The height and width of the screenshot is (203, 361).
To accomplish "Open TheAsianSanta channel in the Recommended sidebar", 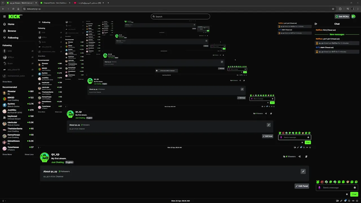I will tap(18, 130).
